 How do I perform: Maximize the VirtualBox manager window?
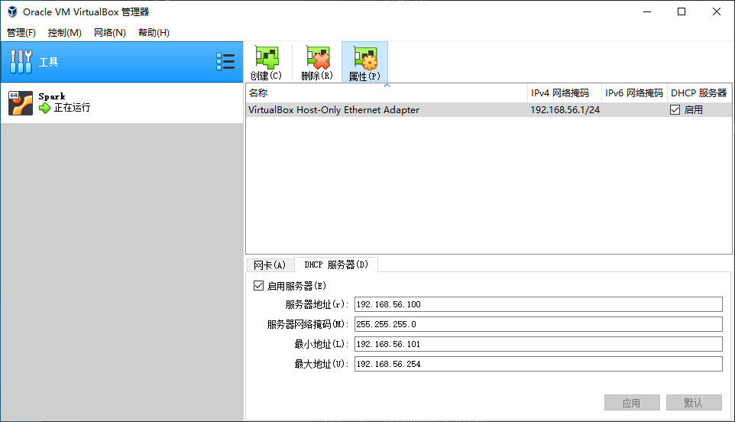pyautogui.click(x=682, y=11)
